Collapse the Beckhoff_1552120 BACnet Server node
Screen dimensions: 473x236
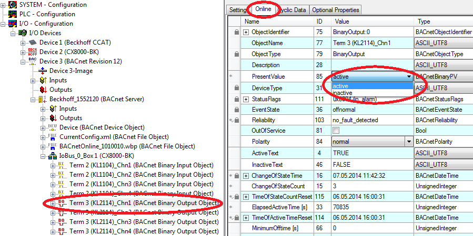pyautogui.click(x=33, y=99)
